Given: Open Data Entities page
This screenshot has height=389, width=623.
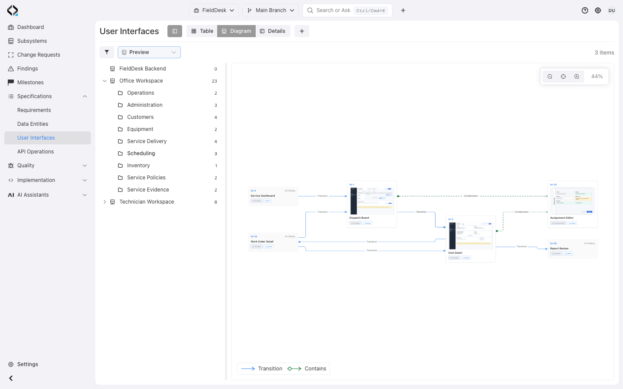Looking at the screenshot, I should point(48,124).
